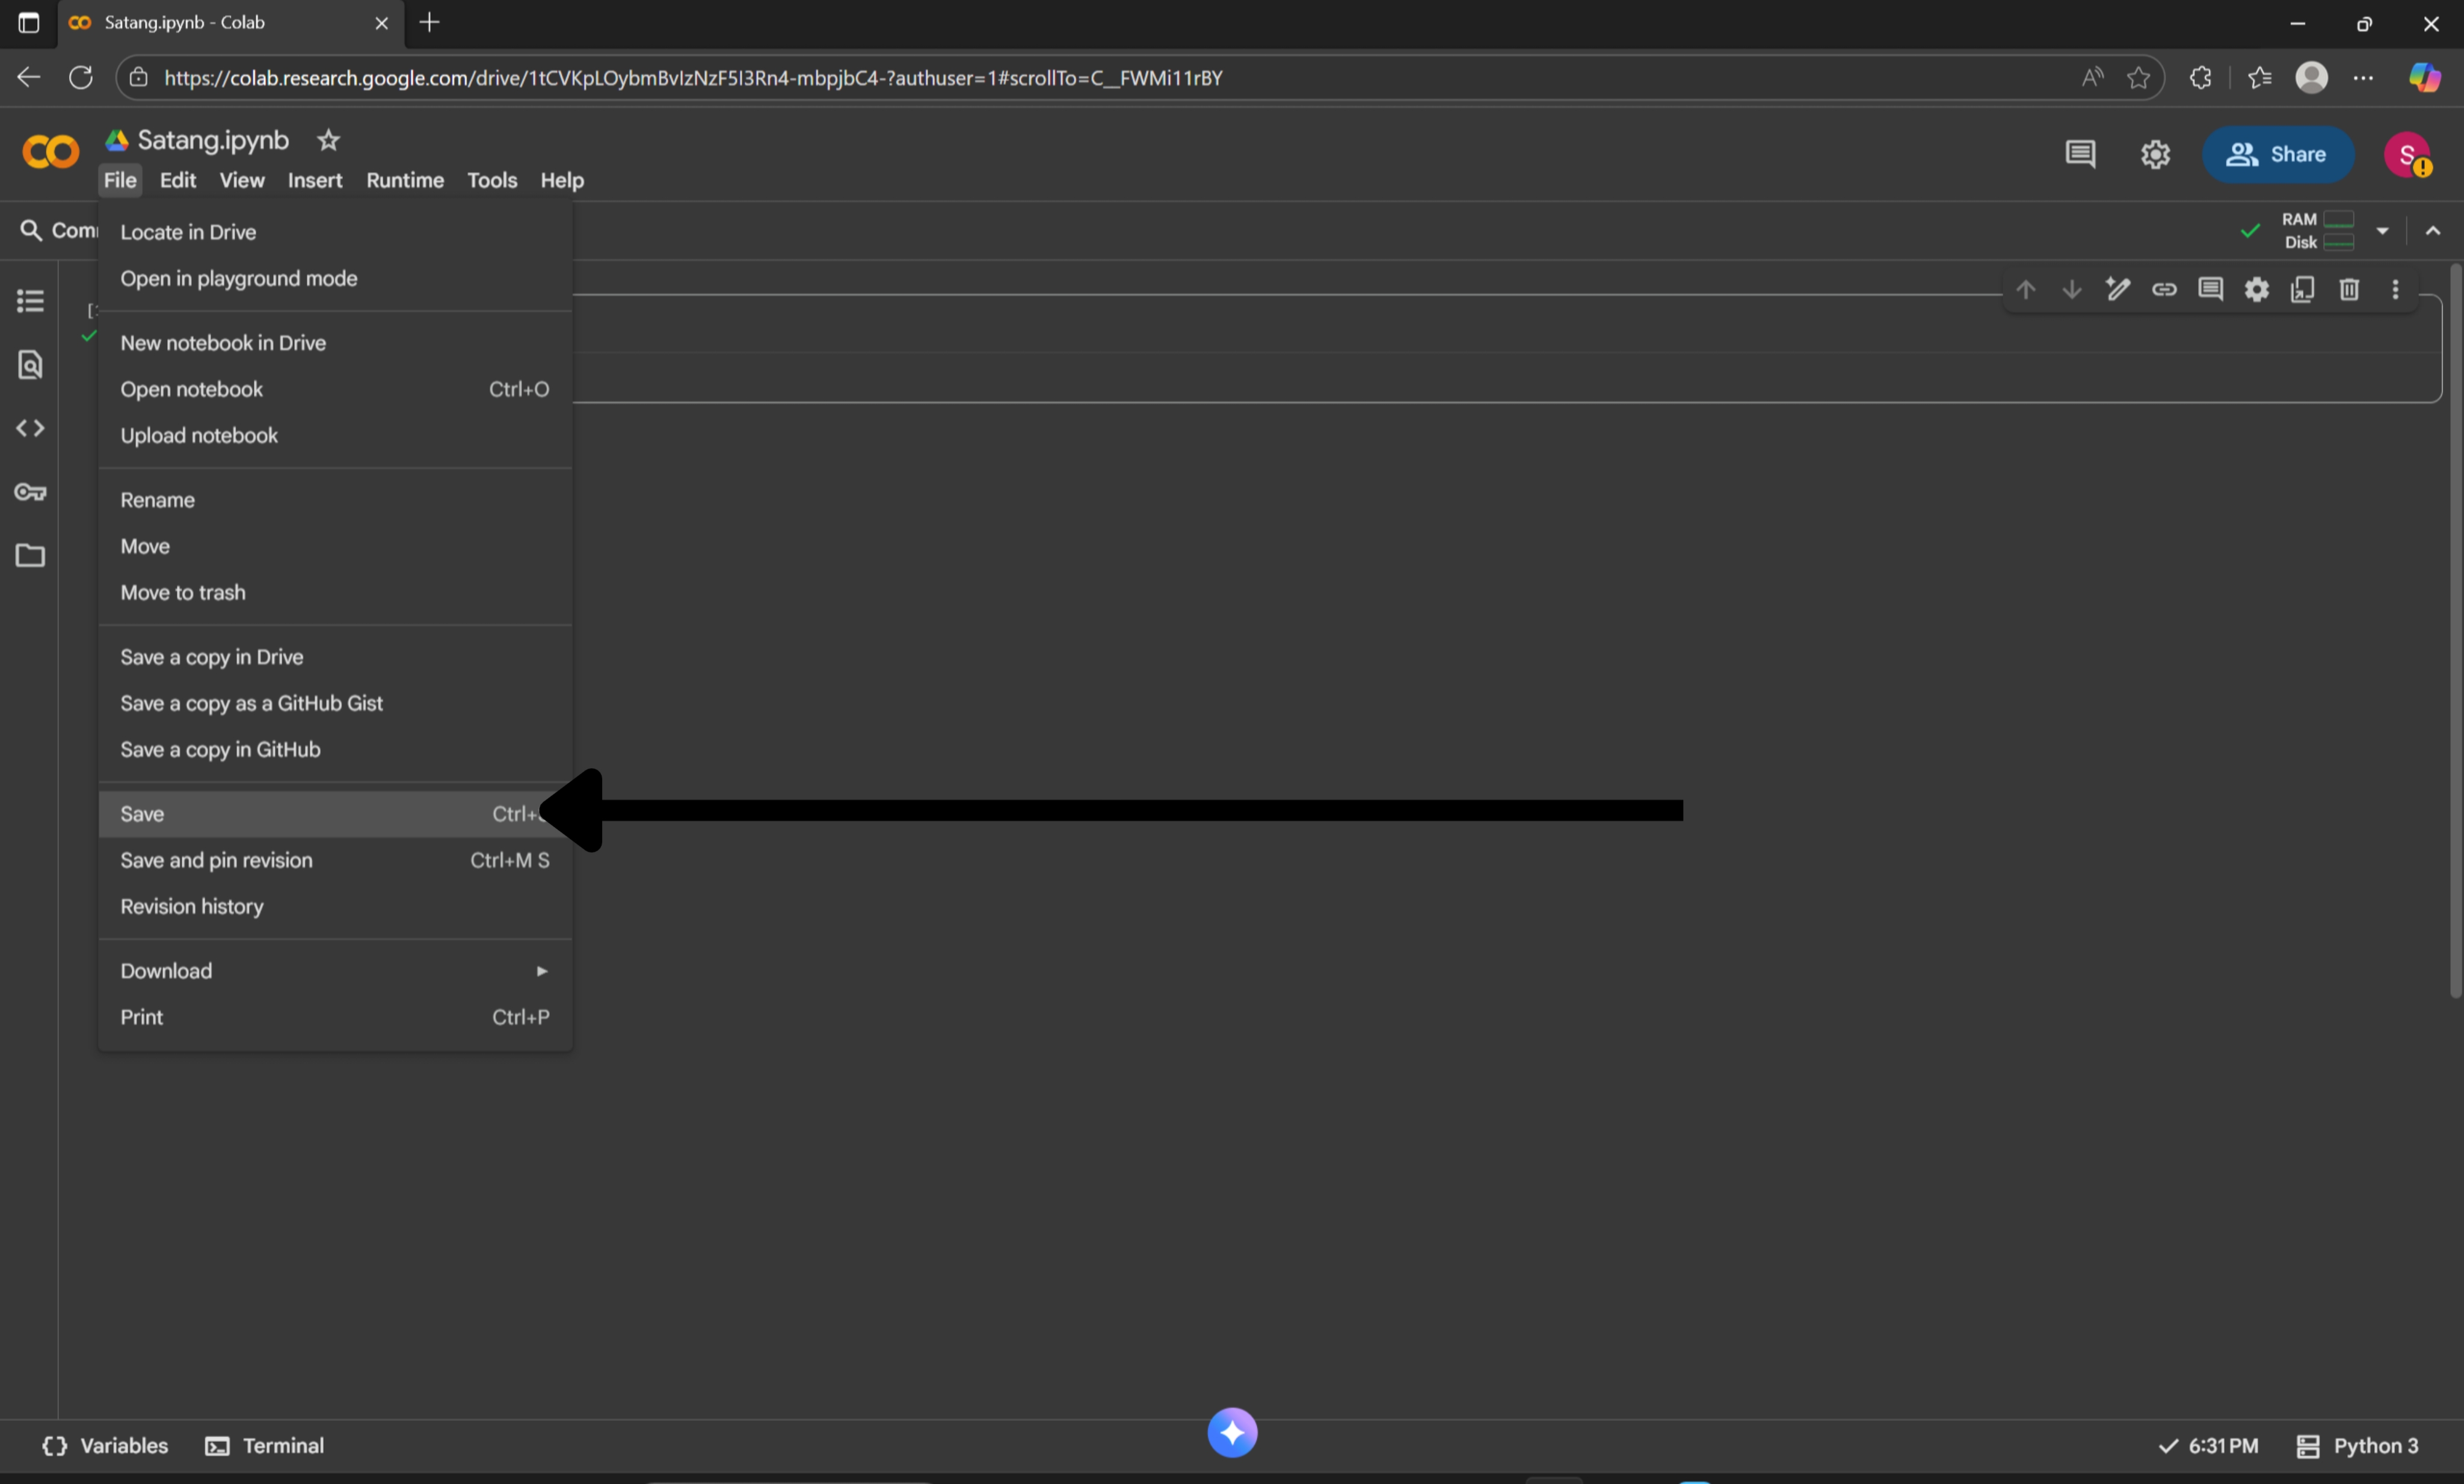The image size is (2464, 1484).
Task: Collapse the header with the chevron
Action: [x=2433, y=231]
